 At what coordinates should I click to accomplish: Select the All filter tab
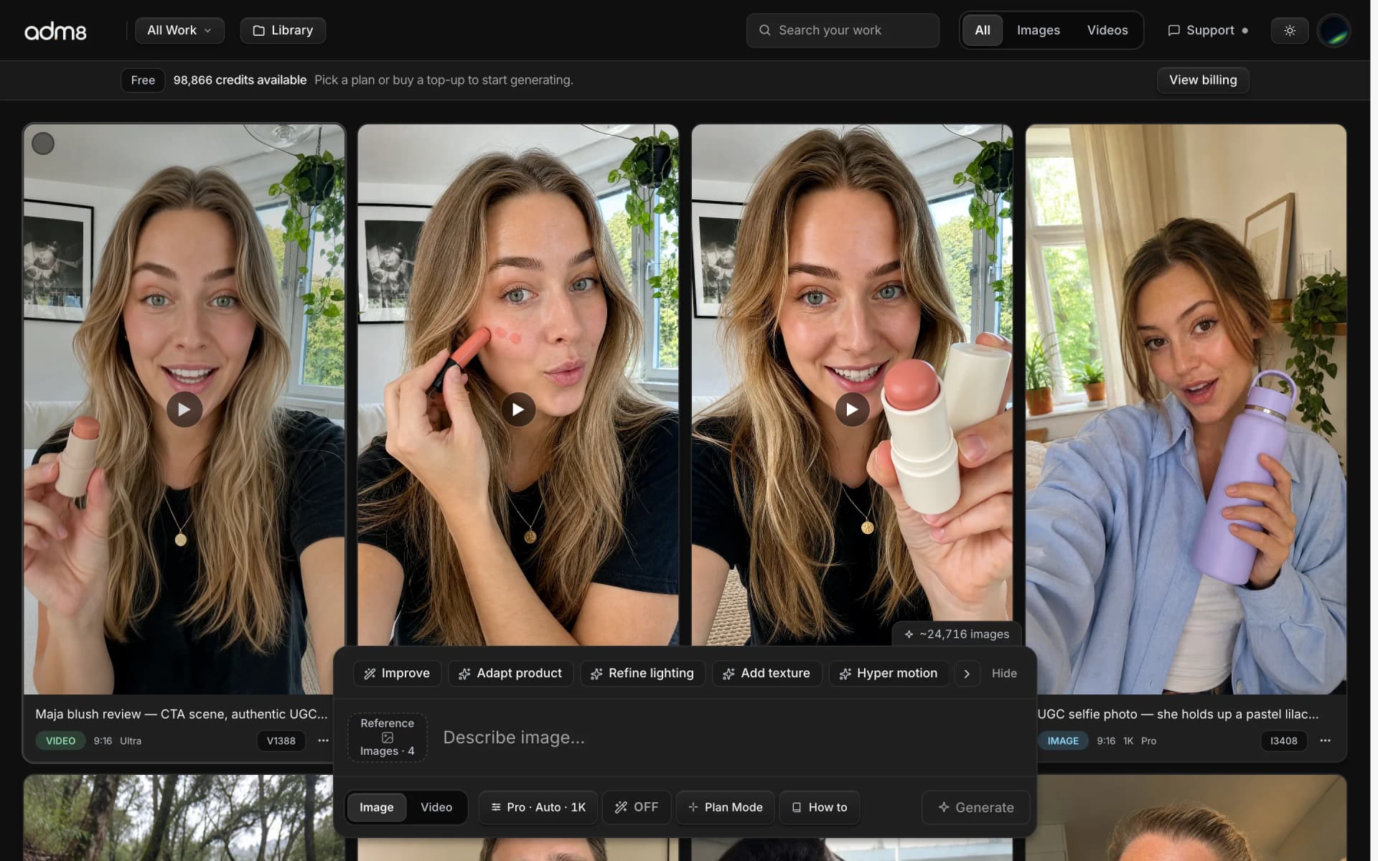click(982, 30)
